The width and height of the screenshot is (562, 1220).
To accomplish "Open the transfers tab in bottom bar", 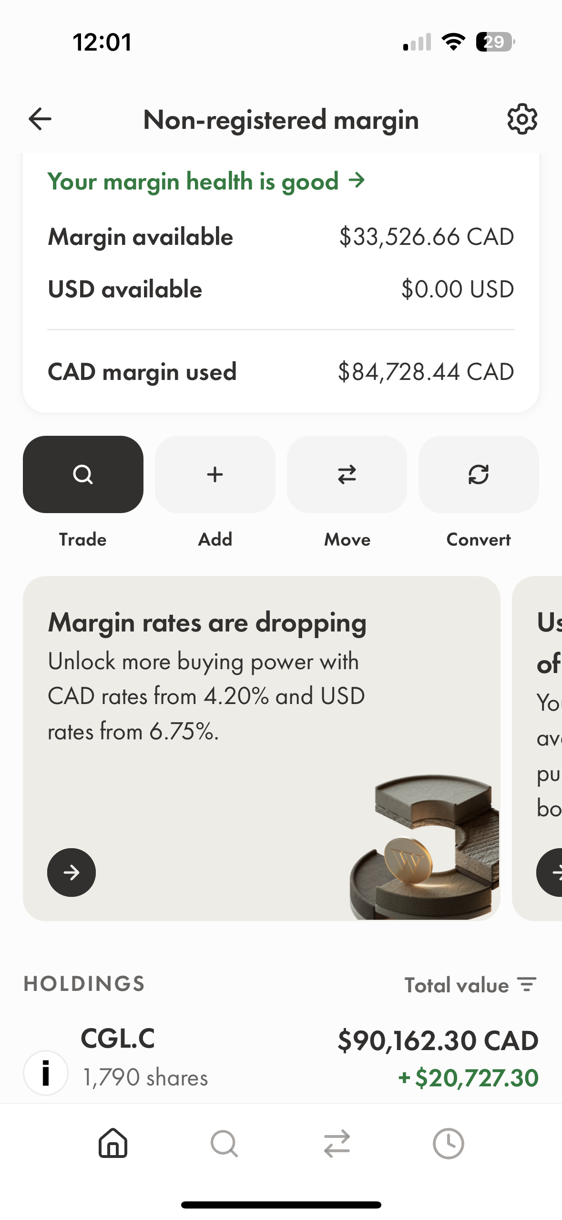I will pos(337,1143).
